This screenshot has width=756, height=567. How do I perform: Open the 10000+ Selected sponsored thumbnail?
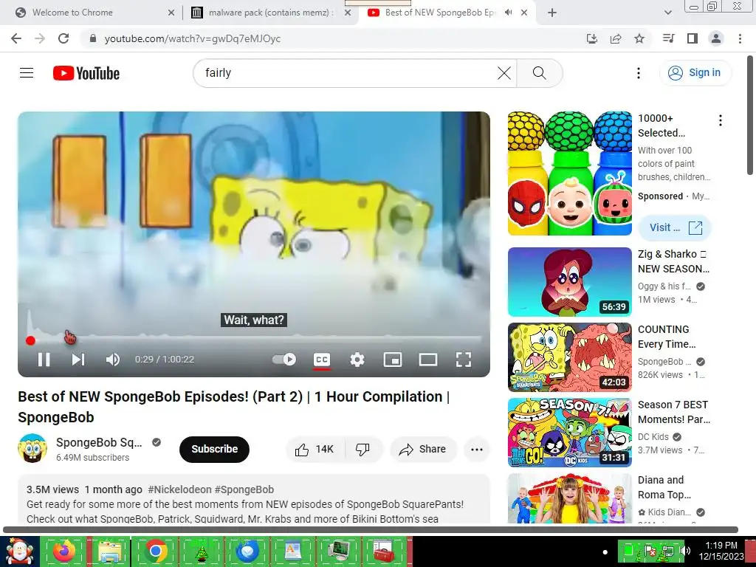pyautogui.click(x=569, y=173)
